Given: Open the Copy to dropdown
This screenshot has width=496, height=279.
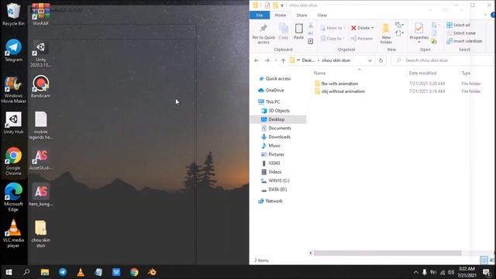Looking at the screenshot, I should coord(332,39).
